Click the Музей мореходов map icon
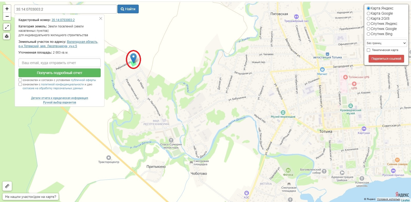411x202 pixels. (x=283, y=112)
